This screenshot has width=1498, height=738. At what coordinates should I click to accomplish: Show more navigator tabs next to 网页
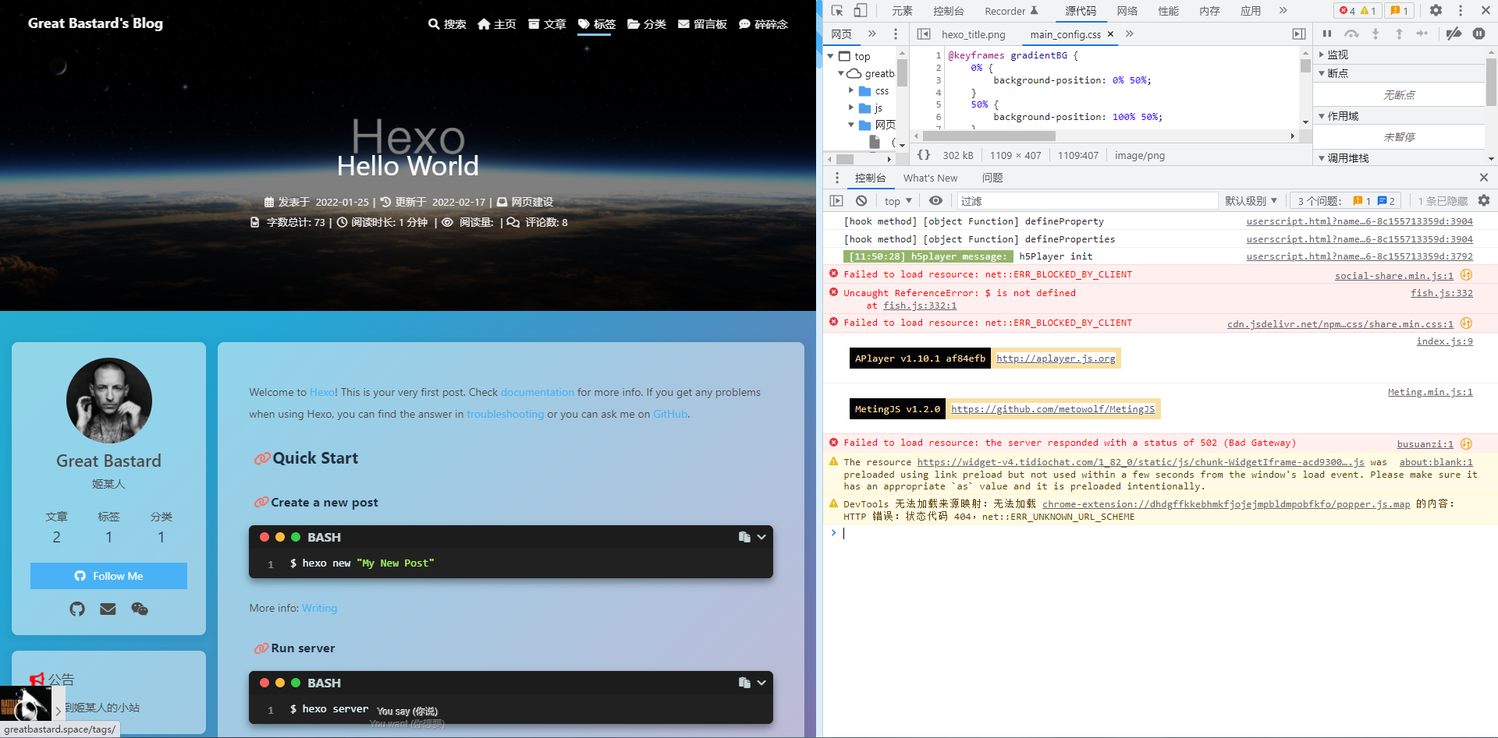[x=872, y=34]
